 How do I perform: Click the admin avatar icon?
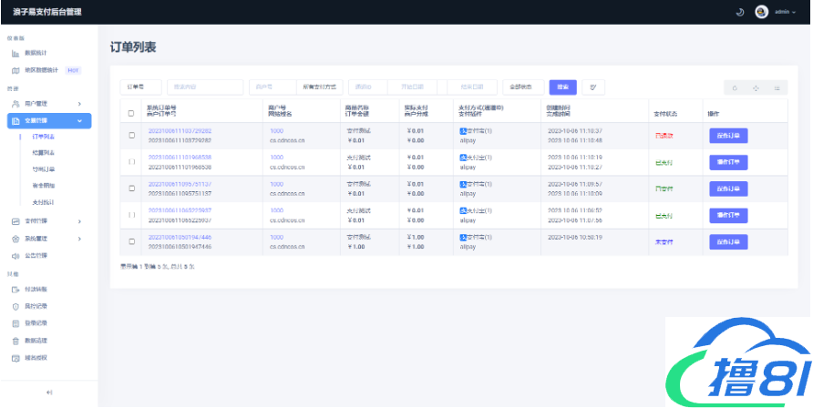tap(762, 12)
